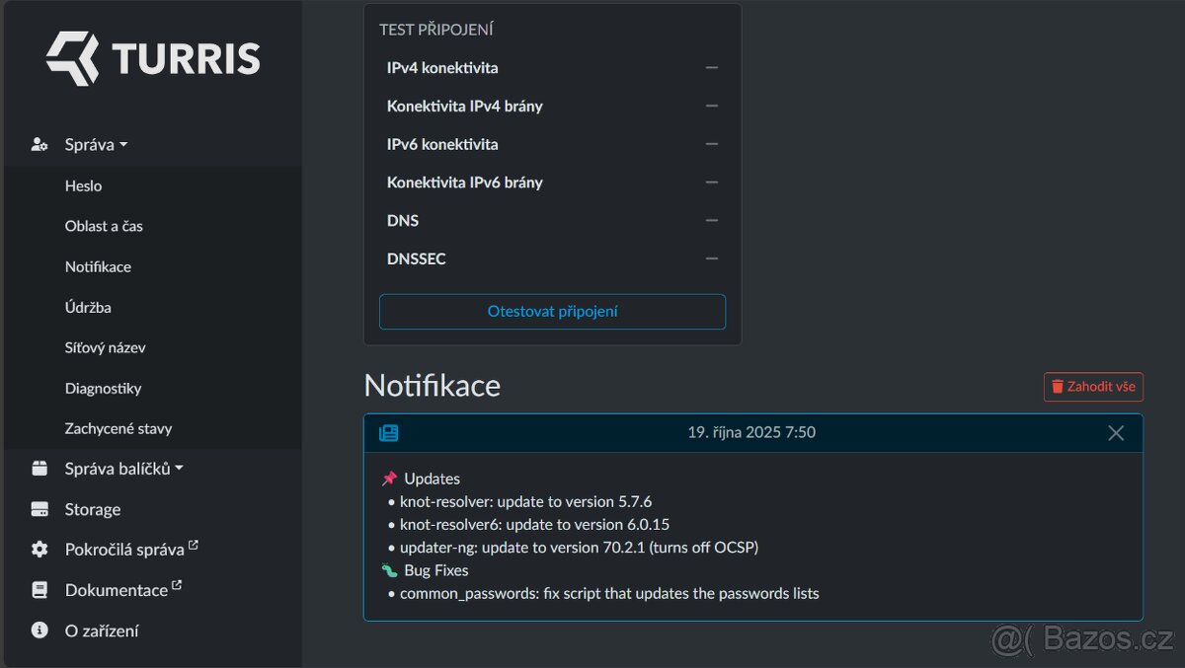Open the Diagnostiky page
1185x668 pixels.
pos(103,388)
